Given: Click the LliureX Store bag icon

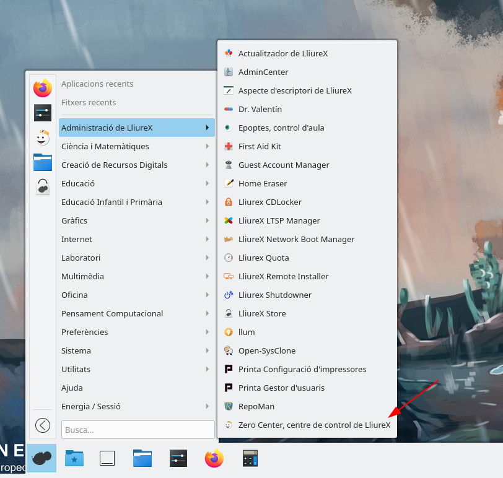Looking at the screenshot, I should pyautogui.click(x=229, y=313).
